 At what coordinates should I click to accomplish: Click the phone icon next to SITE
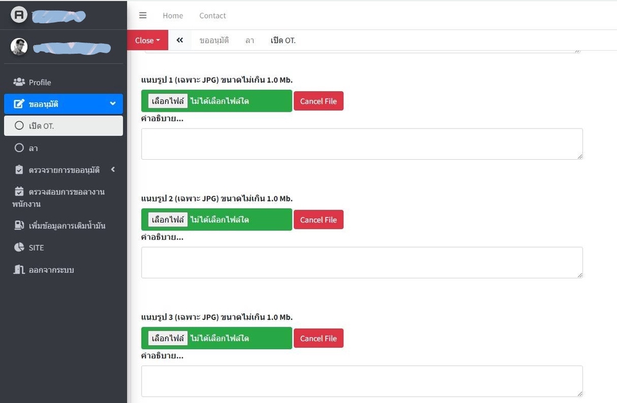pyautogui.click(x=21, y=247)
